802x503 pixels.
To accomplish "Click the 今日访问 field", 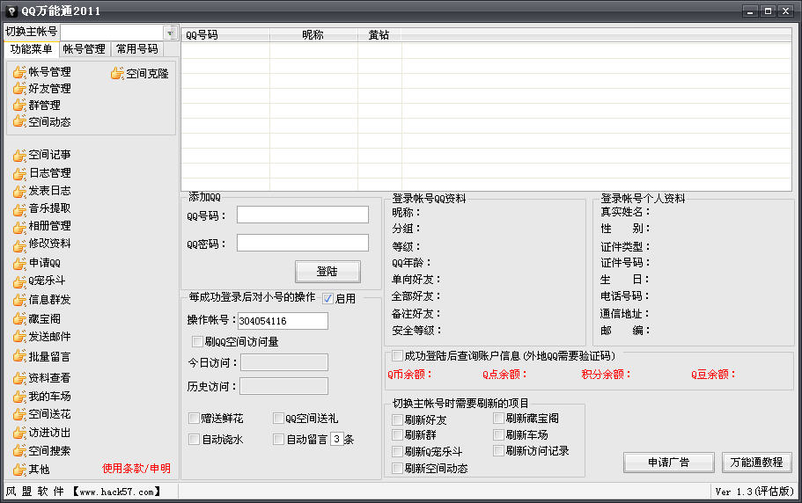I will point(284,362).
